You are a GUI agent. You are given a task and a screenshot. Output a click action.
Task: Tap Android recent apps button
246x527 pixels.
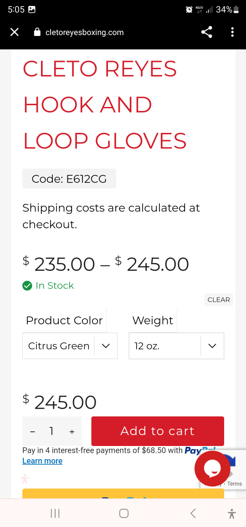coord(55,513)
